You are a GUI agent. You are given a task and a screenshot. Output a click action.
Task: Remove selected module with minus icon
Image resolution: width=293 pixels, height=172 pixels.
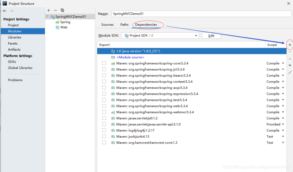pos(55,10)
